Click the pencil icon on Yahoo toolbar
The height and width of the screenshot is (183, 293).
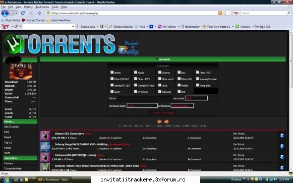16,27
